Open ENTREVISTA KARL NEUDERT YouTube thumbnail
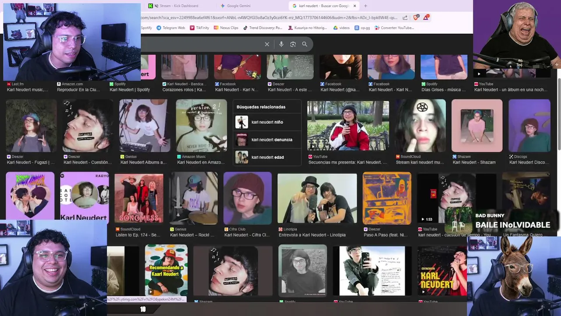 [x=442, y=270]
